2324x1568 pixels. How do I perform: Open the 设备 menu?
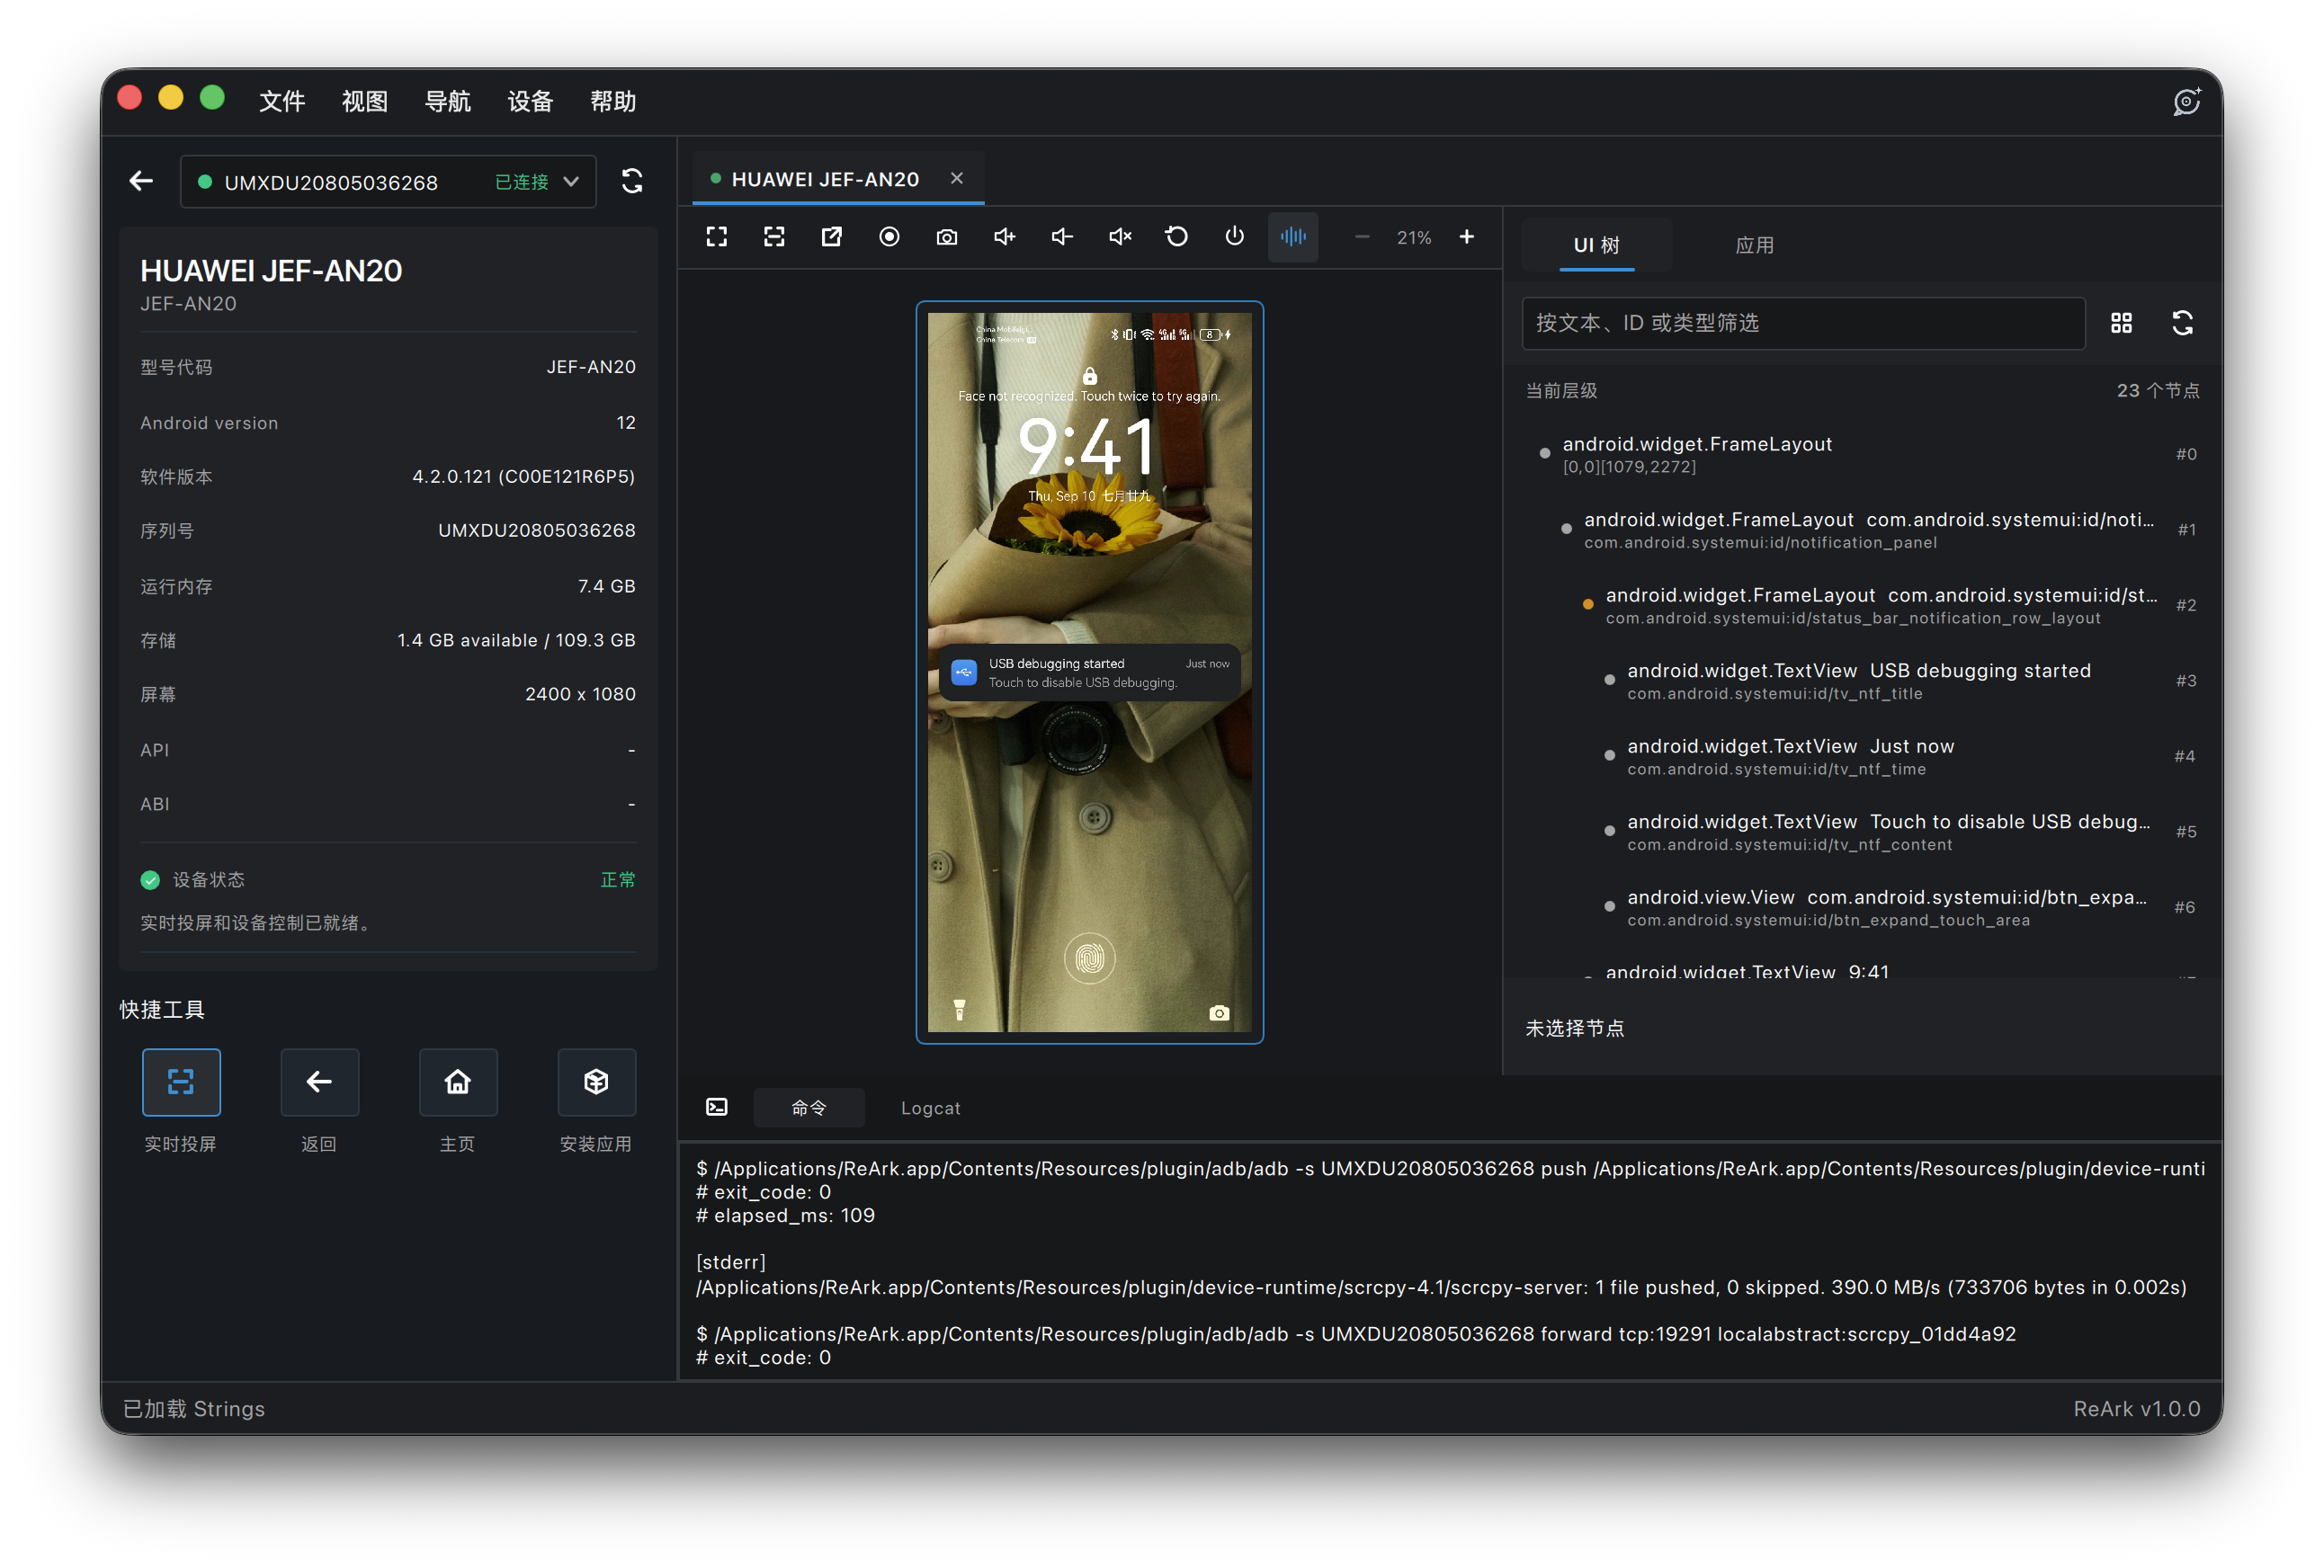pos(530,101)
